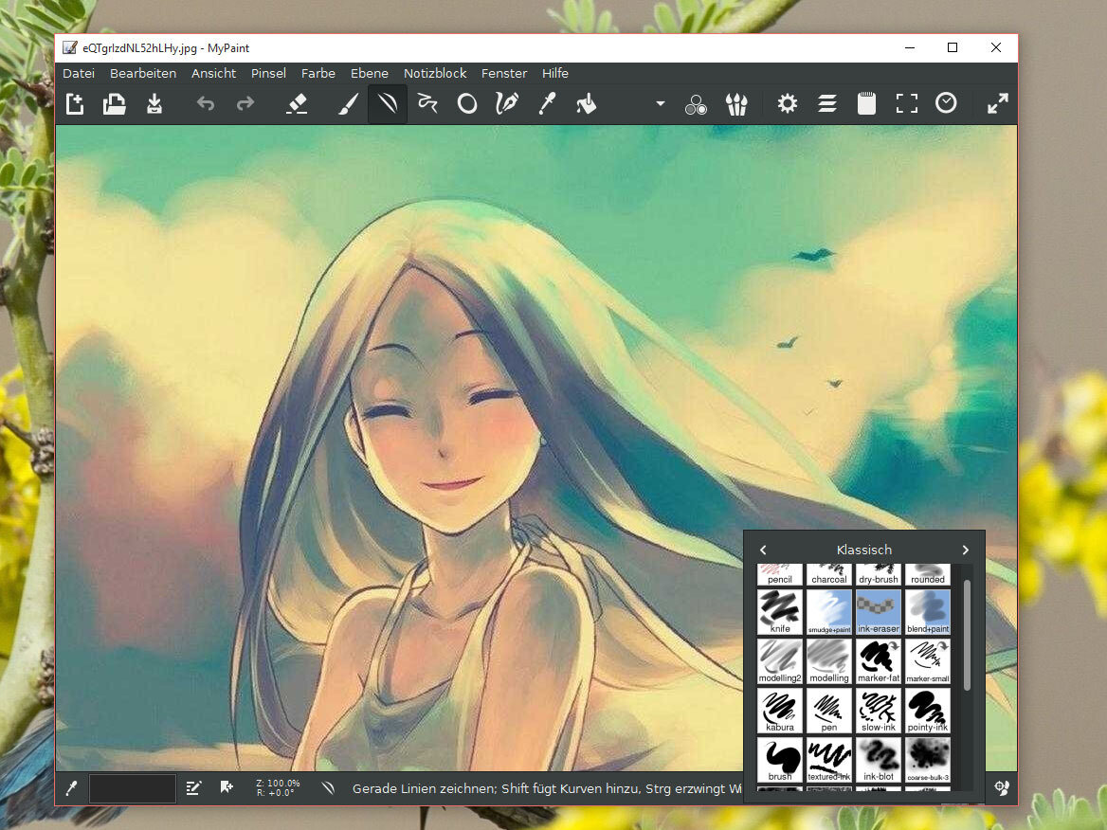Open brush settings gear icon
Image resolution: width=1107 pixels, height=830 pixels.
pos(788,104)
